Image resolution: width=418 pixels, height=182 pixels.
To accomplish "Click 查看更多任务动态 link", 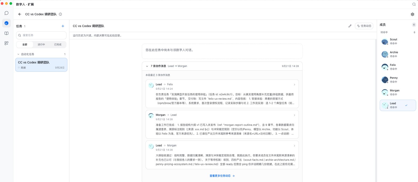I will pyautogui.click(x=222, y=176).
